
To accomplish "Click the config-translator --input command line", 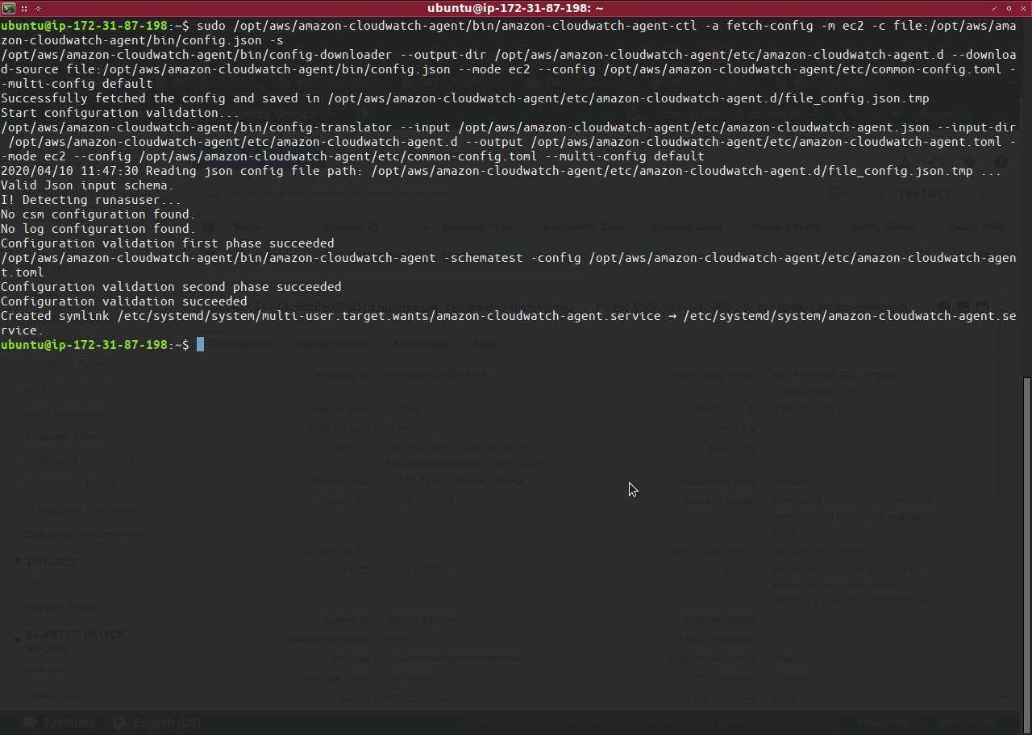I will coord(509,142).
